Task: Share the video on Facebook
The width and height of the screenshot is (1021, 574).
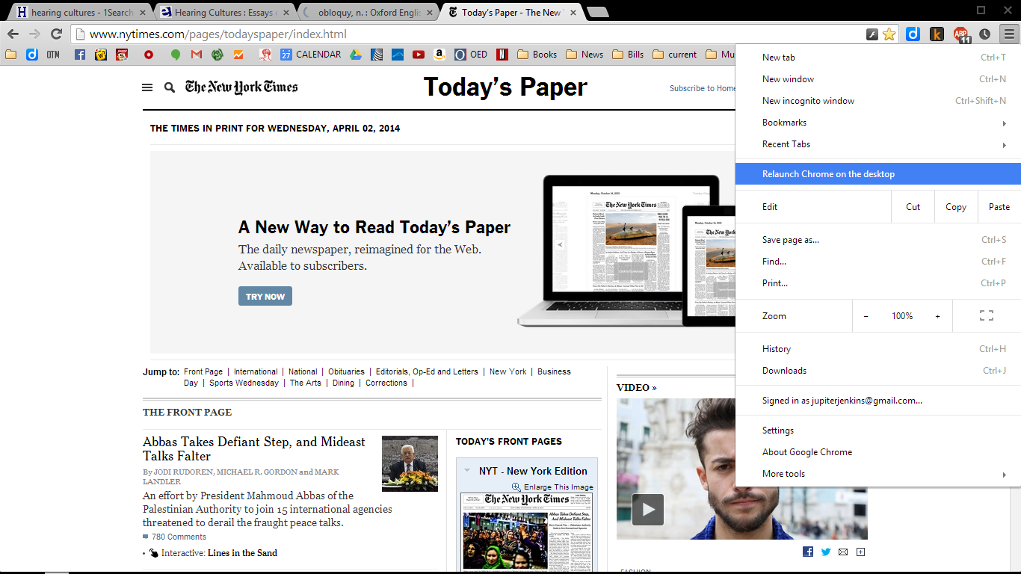Action: [x=808, y=552]
